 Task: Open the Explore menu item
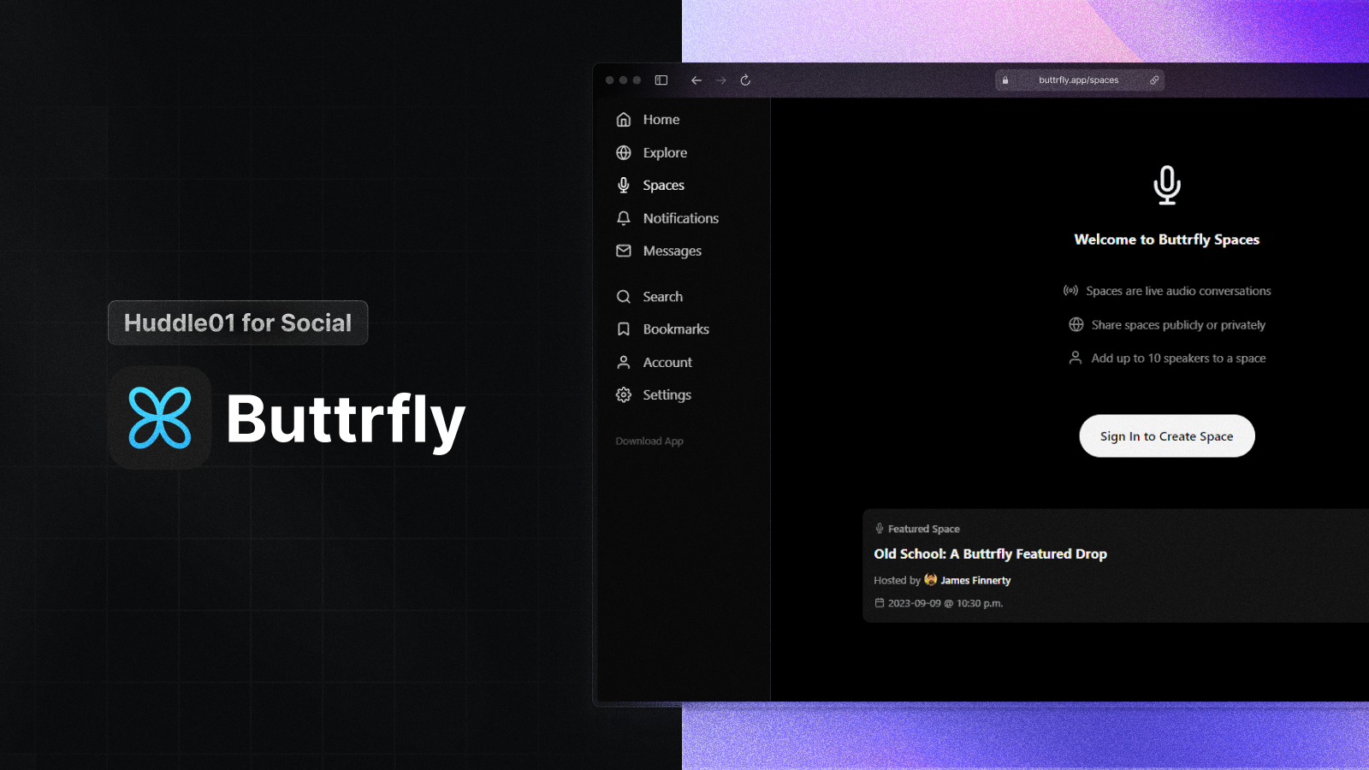coord(665,152)
